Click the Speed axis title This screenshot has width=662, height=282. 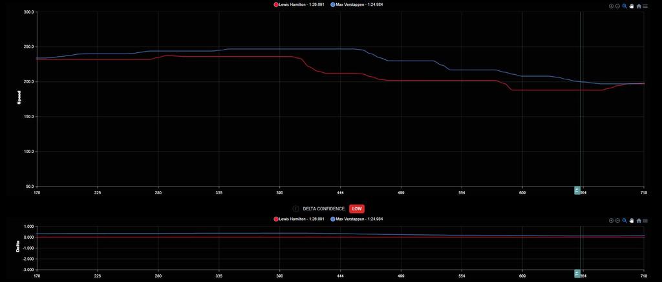(x=19, y=99)
